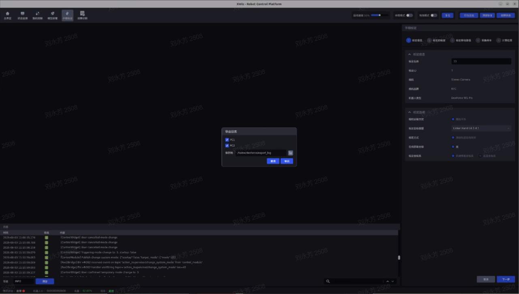Click the log search input field

tap(357, 281)
